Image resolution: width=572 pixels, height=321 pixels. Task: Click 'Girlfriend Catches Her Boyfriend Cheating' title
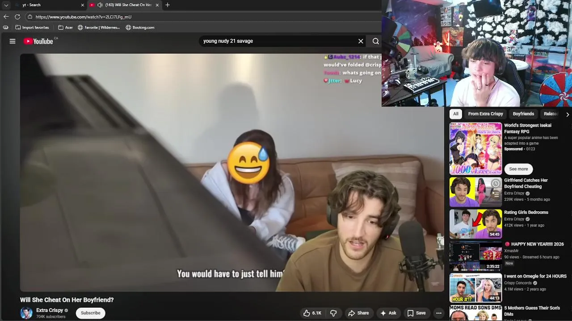click(x=526, y=183)
